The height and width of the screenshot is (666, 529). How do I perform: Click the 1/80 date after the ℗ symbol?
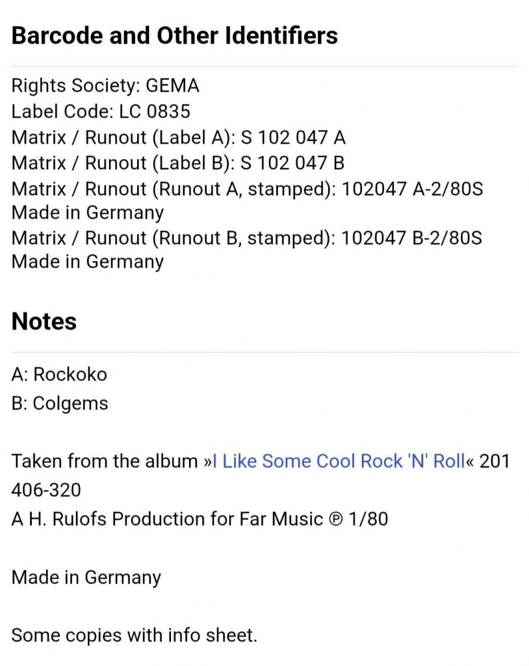click(x=368, y=519)
